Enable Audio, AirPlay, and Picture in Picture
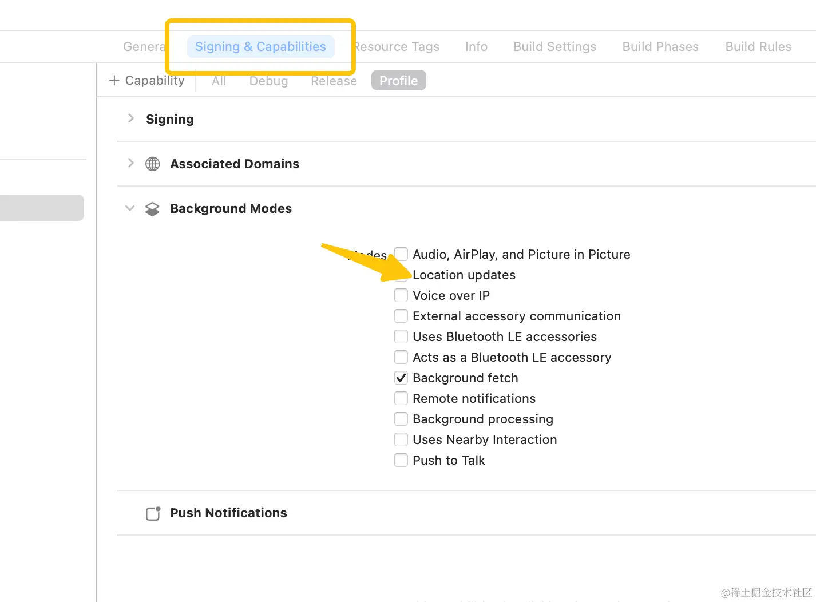This screenshot has height=602, width=816. (x=401, y=254)
